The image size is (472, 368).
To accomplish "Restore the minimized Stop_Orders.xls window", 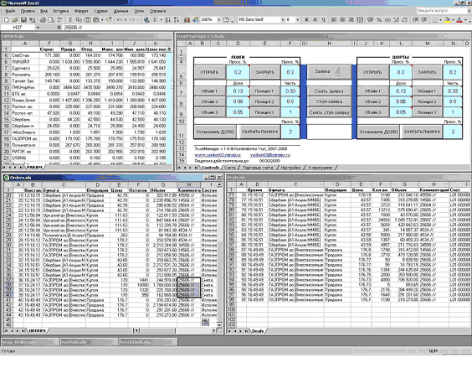I will click(30, 342).
